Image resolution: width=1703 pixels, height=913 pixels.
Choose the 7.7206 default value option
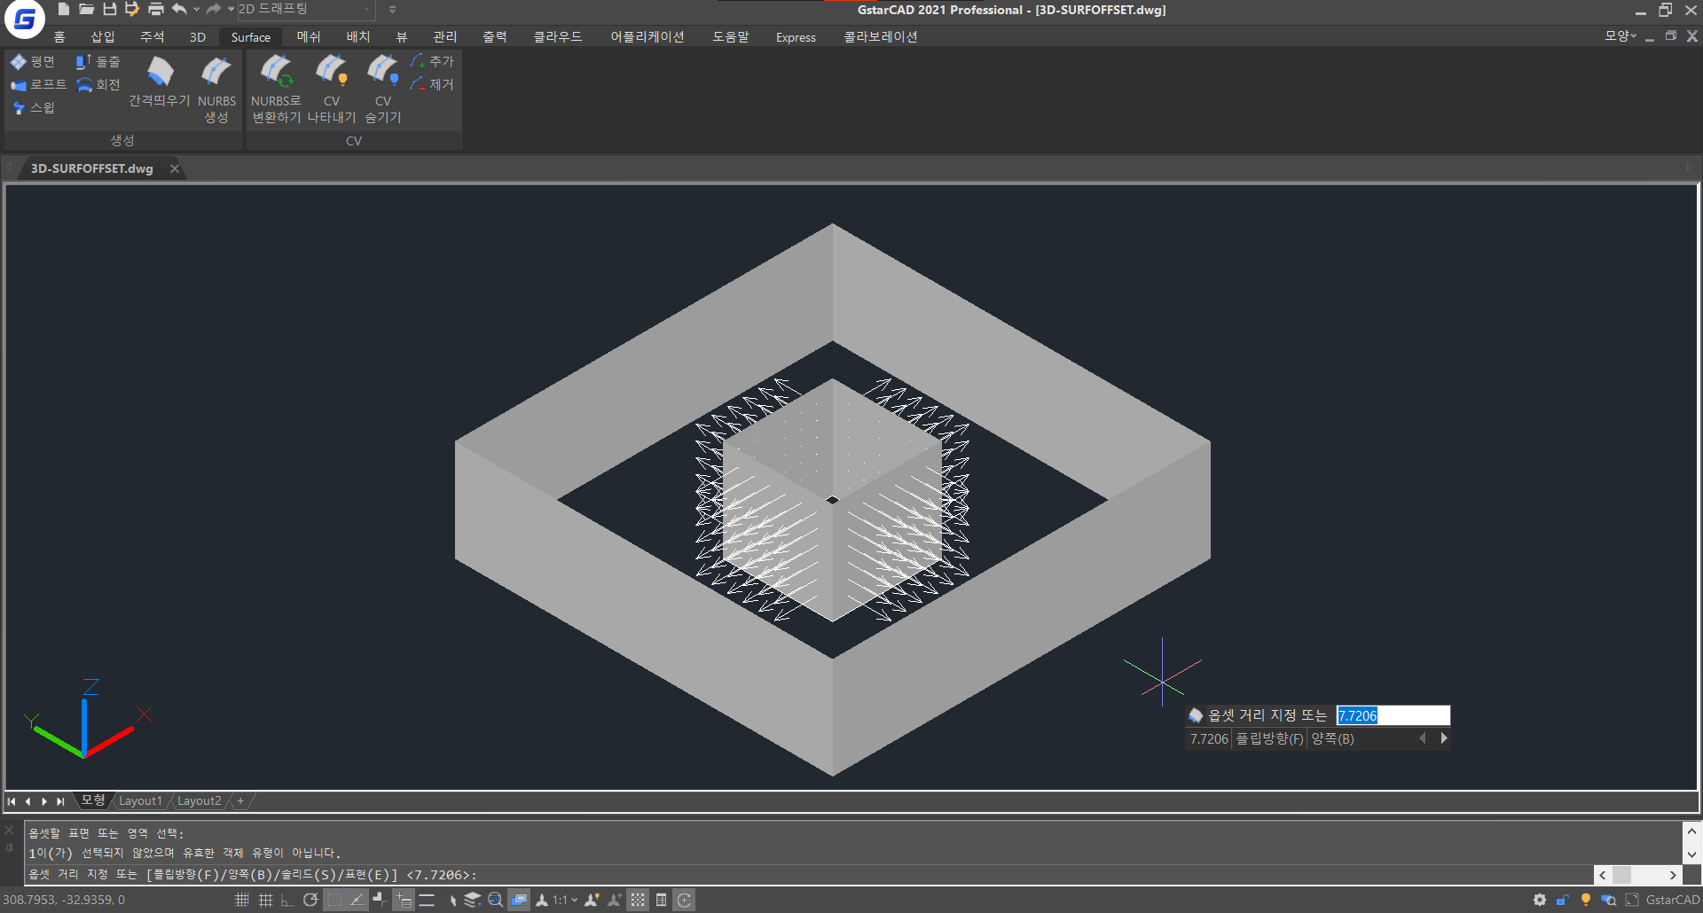1209,738
